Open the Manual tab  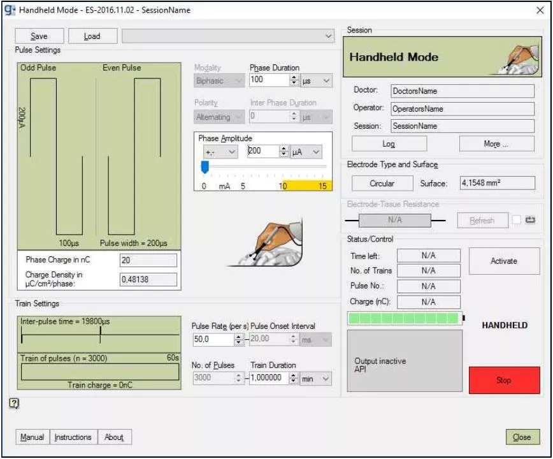click(32, 437)
